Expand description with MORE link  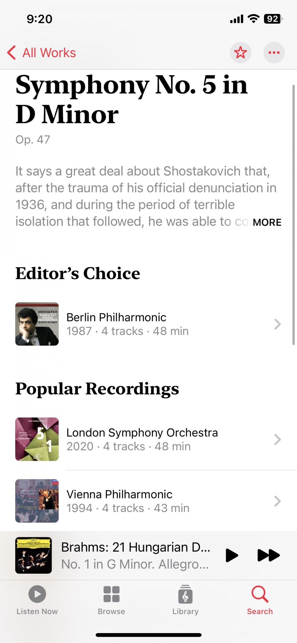coord(267,222)
